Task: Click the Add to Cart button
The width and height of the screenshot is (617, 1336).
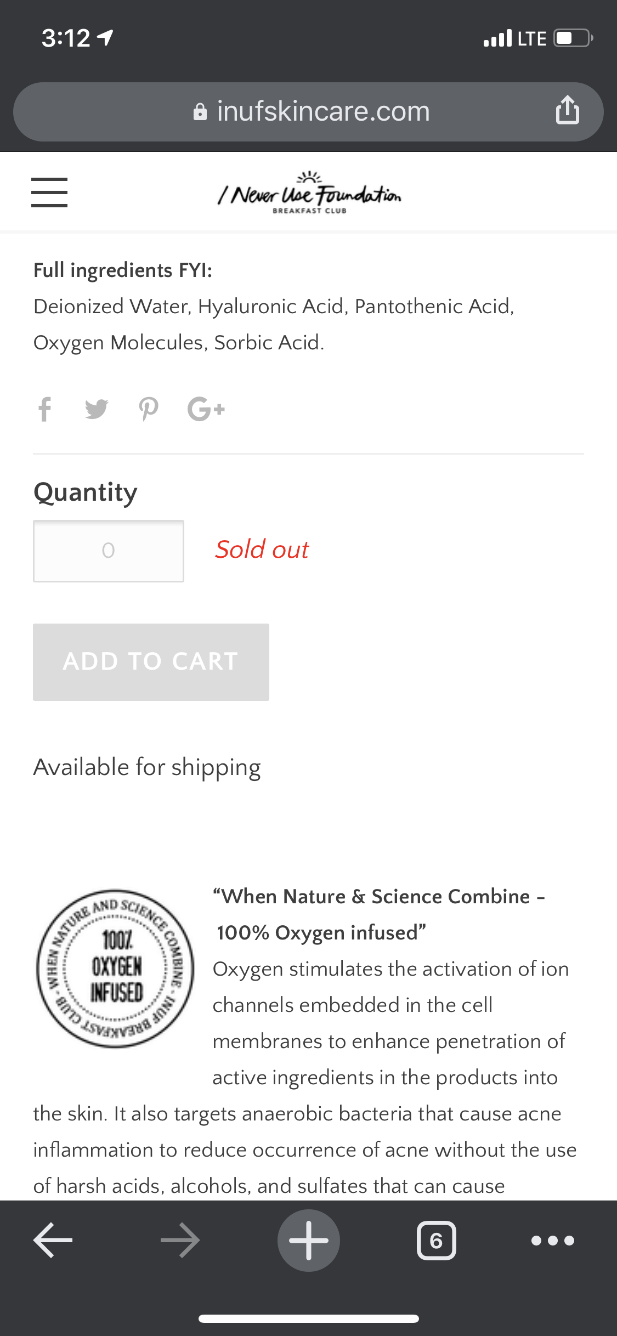Action: [151, 662]
